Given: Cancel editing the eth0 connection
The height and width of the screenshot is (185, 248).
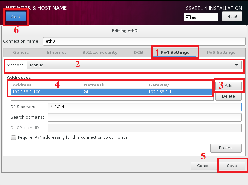Looking at the screenshot, I should click(204, 166).
